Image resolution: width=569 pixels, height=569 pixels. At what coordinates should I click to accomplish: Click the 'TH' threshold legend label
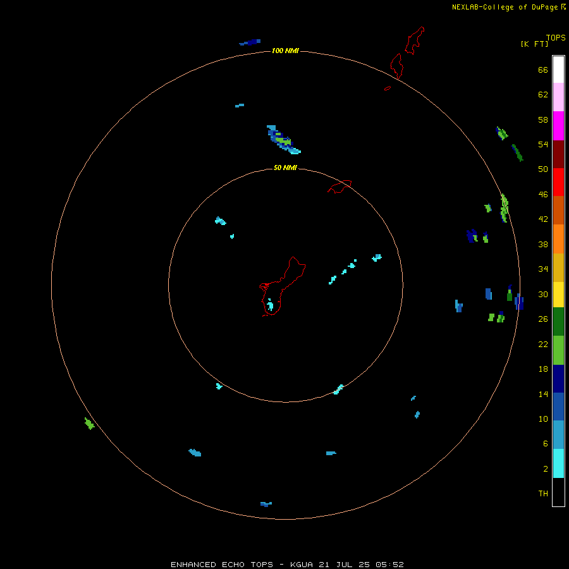[x=543, y=494]
